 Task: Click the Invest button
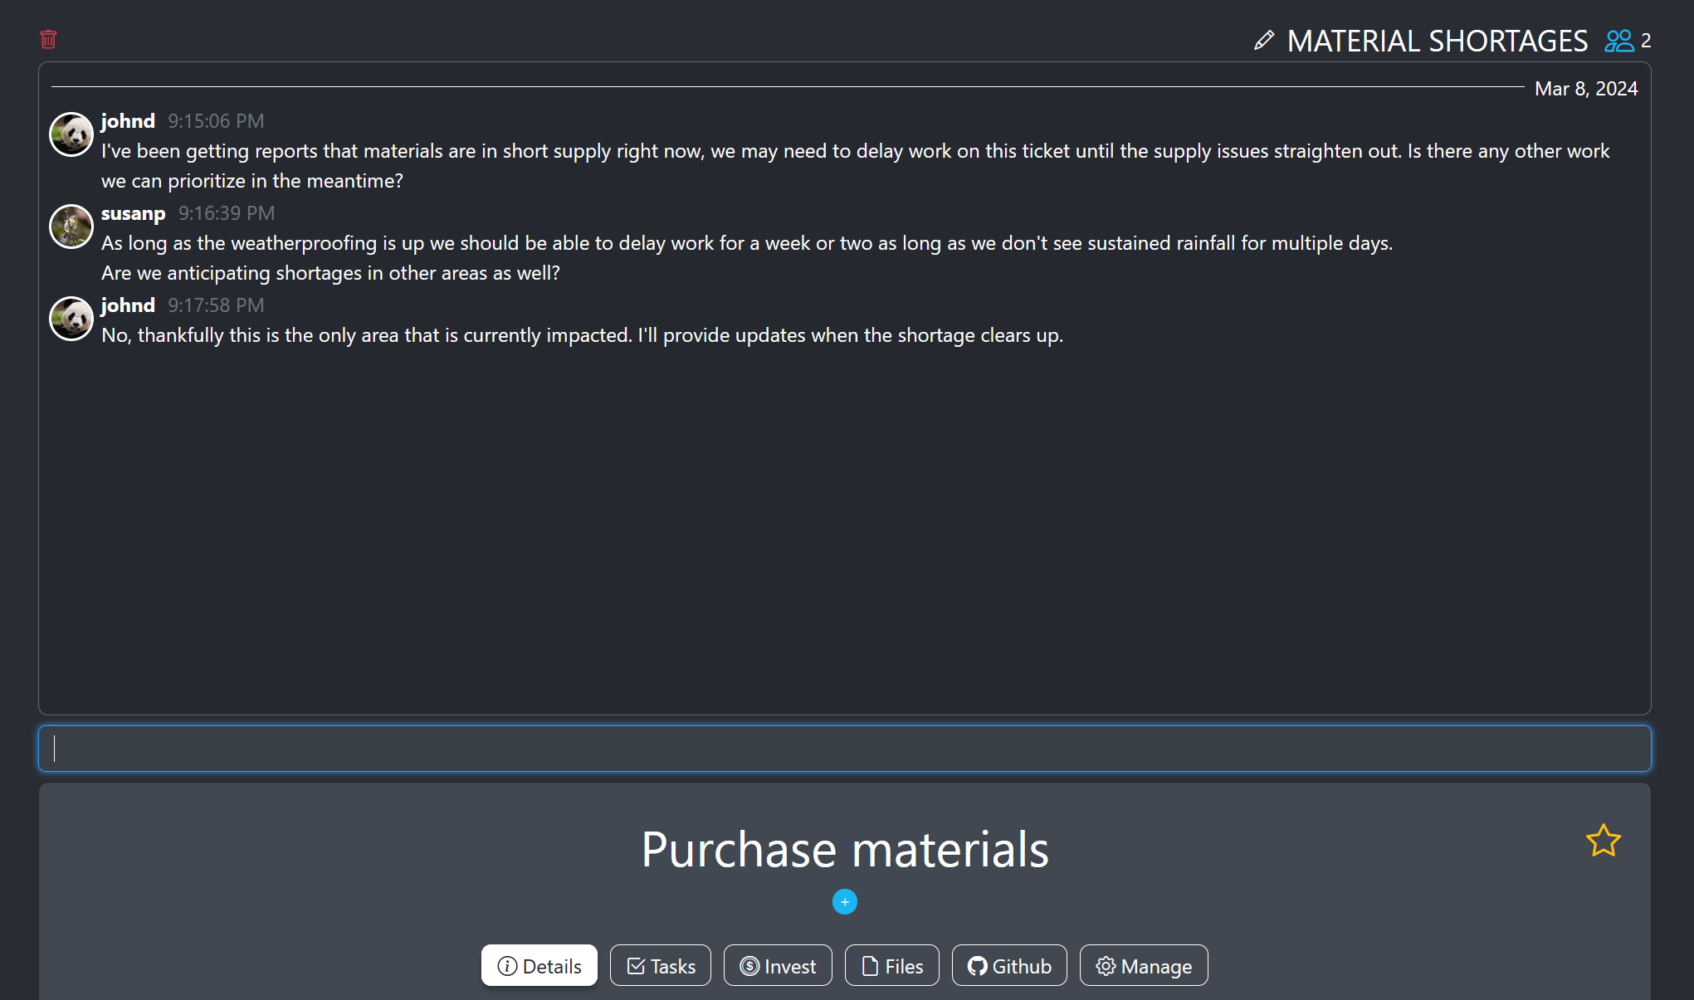tap(778, 965)
